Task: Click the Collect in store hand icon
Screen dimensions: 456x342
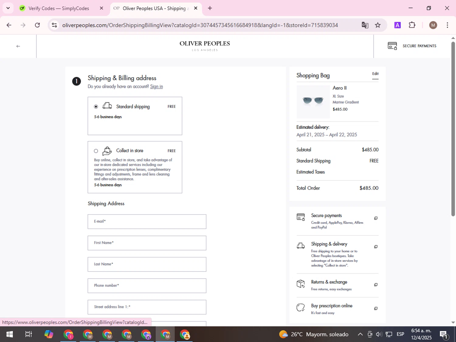Action: point(107,150)
